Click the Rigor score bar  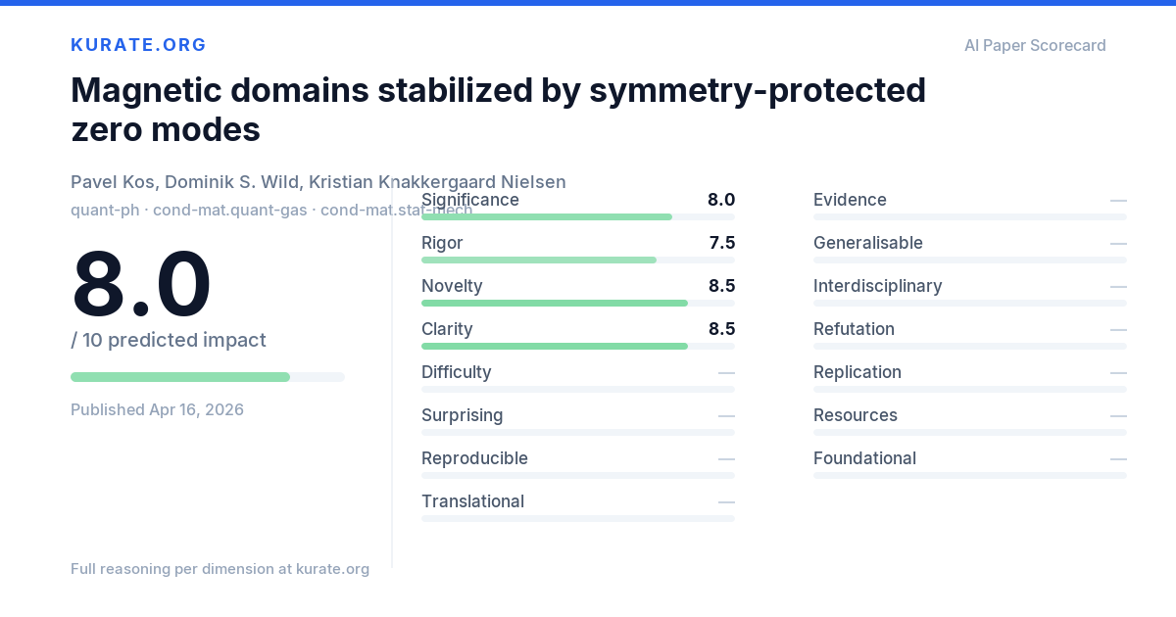[578, 260]
